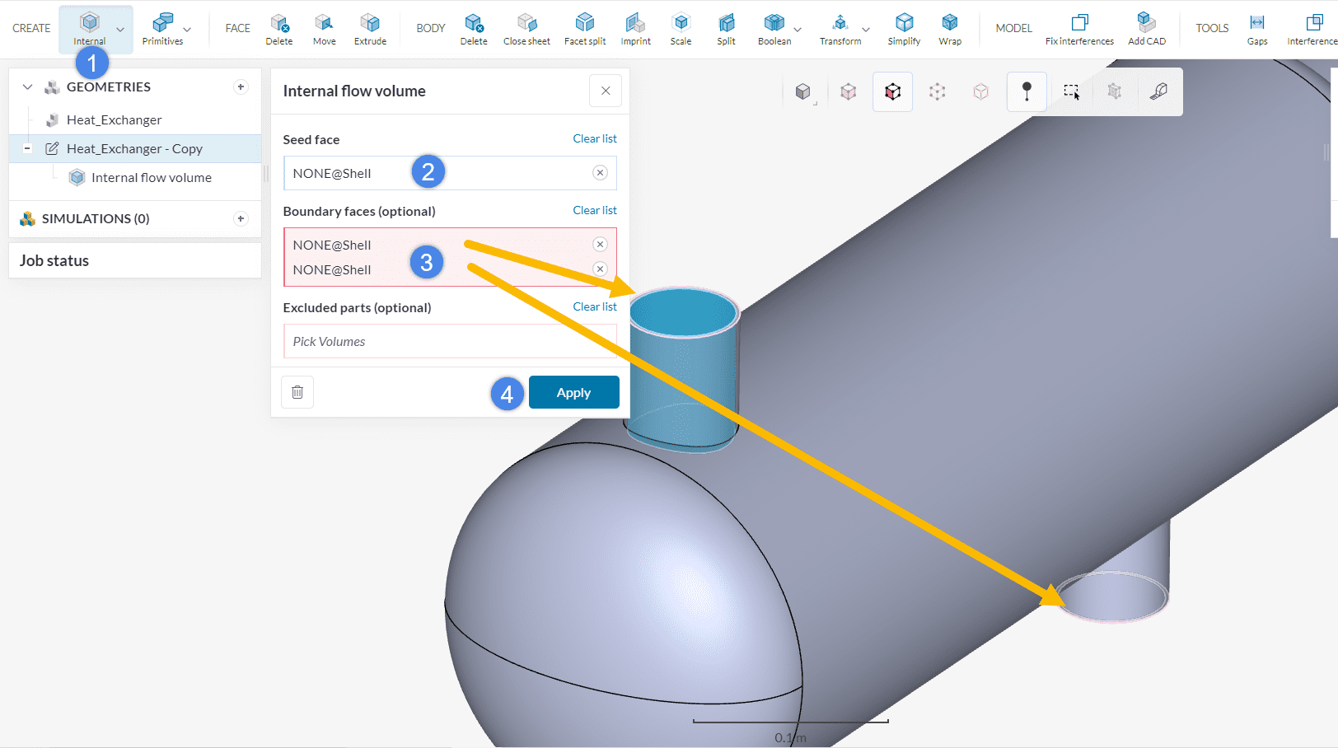The width and height of the screenshot is (1338, 748).
Task: Click the measuring tape icon
Action: (x=1158, y=91)
